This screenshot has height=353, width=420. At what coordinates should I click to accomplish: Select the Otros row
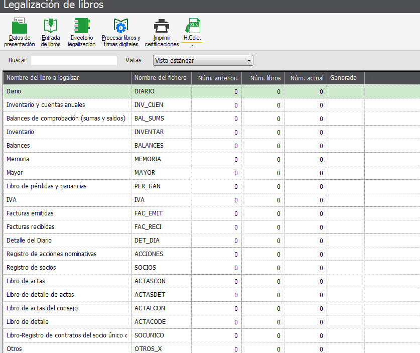click(212, 348)
